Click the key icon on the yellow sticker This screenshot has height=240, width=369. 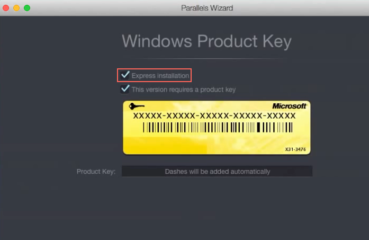point(137,106)
